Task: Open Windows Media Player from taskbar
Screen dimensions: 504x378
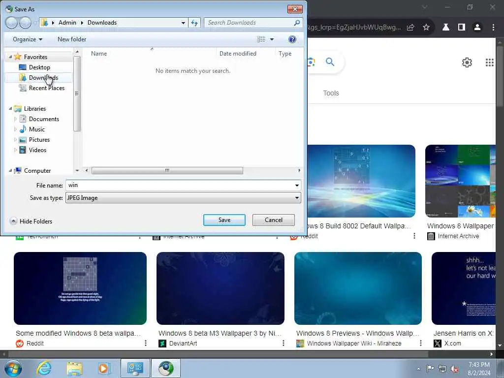Action: coord(104,368)
